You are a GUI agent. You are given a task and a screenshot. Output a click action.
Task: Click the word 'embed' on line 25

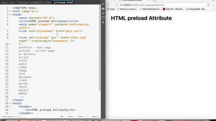[23, 93]
